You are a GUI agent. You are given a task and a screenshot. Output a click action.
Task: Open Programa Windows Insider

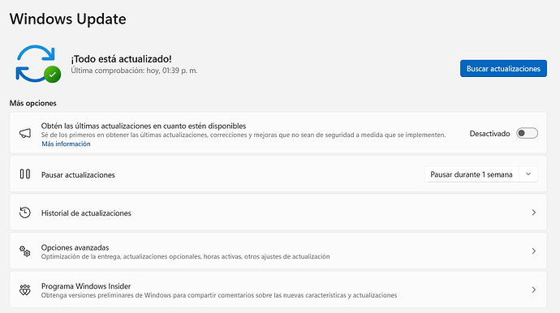click(x=278, y=289)
